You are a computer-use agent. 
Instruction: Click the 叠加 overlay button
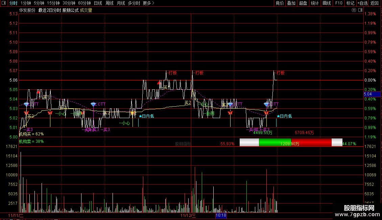click(x=291, y=3)
